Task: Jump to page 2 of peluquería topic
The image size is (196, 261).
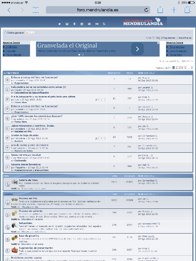Action: [x=101, y=100]
